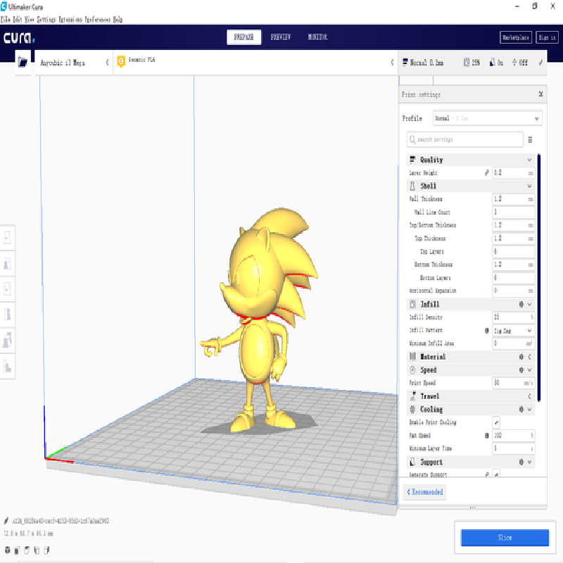The image size is (563, 563).
Task: Click the Print Speed value field
Action: tap(514, 383)
